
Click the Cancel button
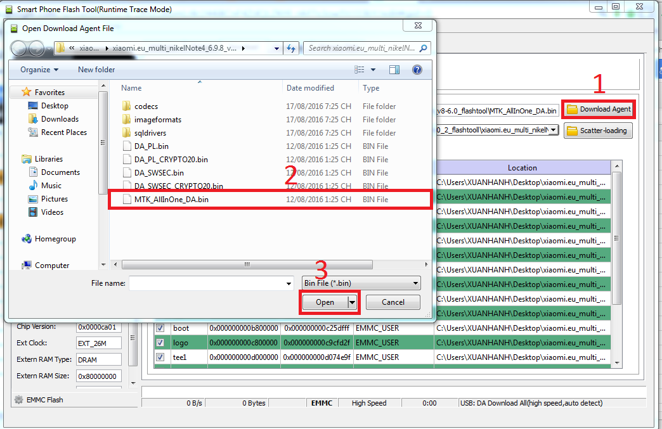[393, 302]
